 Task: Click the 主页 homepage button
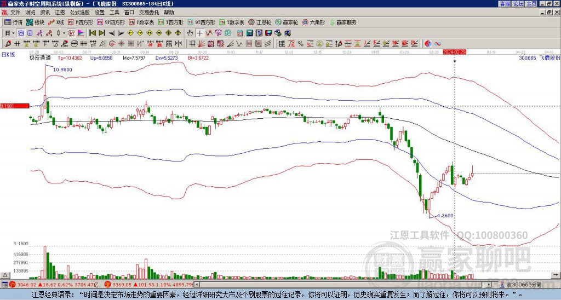pos(531,4)
